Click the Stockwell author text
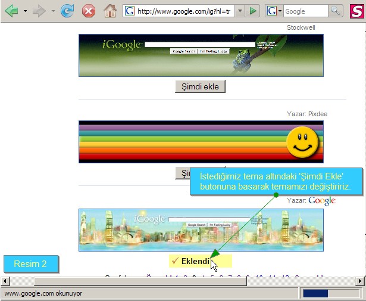The height and width of the screenshot is (301, 366). pyautogui.click(x=301, y=27)
